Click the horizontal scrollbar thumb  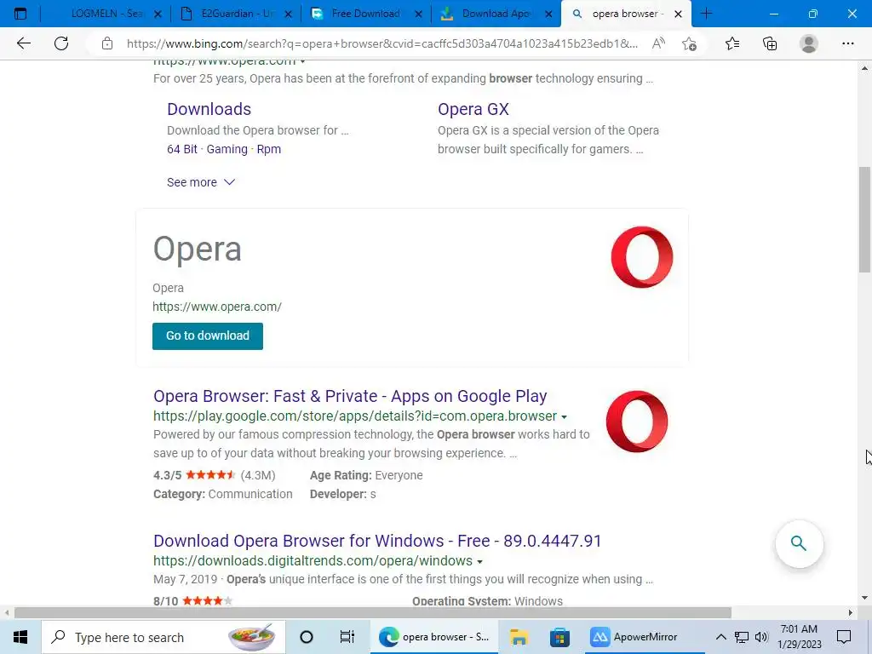[x=373, y=613]
